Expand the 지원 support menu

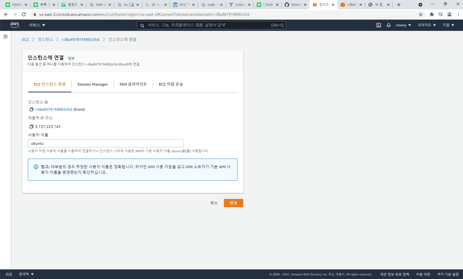(x=448, y=25)
